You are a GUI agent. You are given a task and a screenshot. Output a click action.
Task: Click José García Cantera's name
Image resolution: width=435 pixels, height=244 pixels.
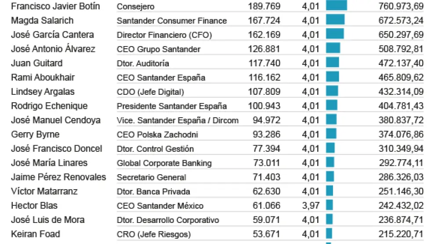point(52,35)
